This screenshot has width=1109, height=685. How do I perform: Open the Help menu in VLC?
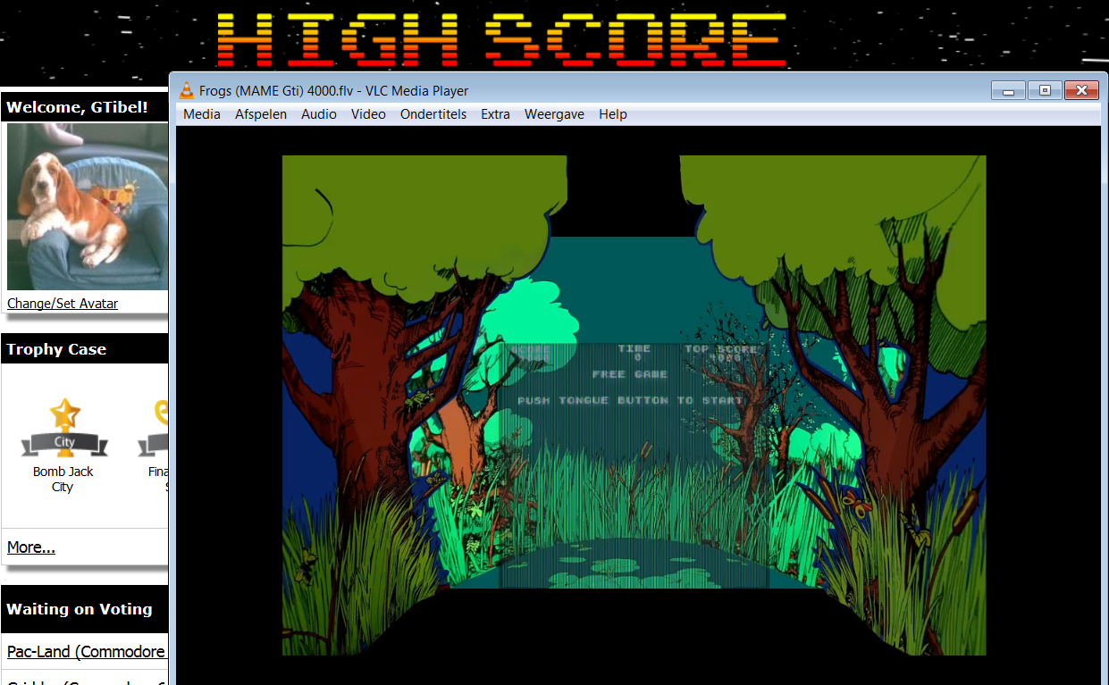coord(613,114)
